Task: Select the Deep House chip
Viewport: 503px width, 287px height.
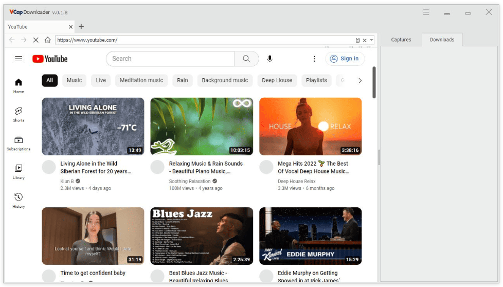Action: pyautogui.click(x=277, y=80)
